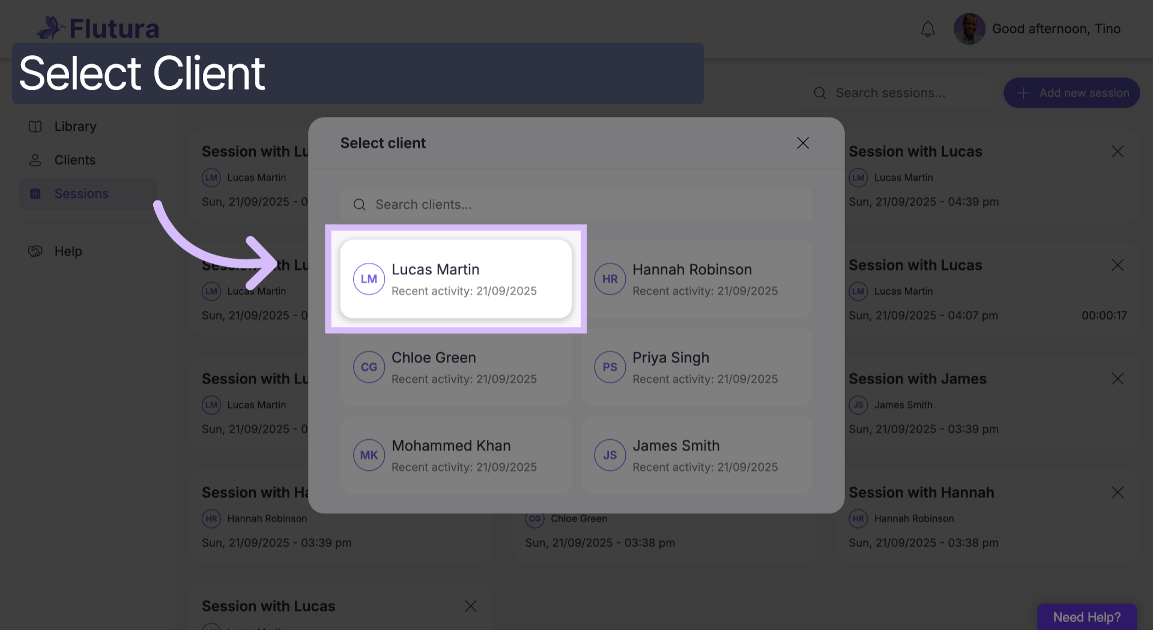Open the Library menu item
1153x630 pixels.
pos(75,127)
